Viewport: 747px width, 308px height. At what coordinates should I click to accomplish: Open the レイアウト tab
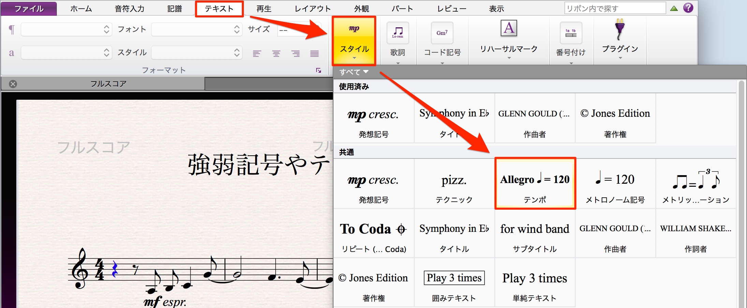tap(312, 9)
